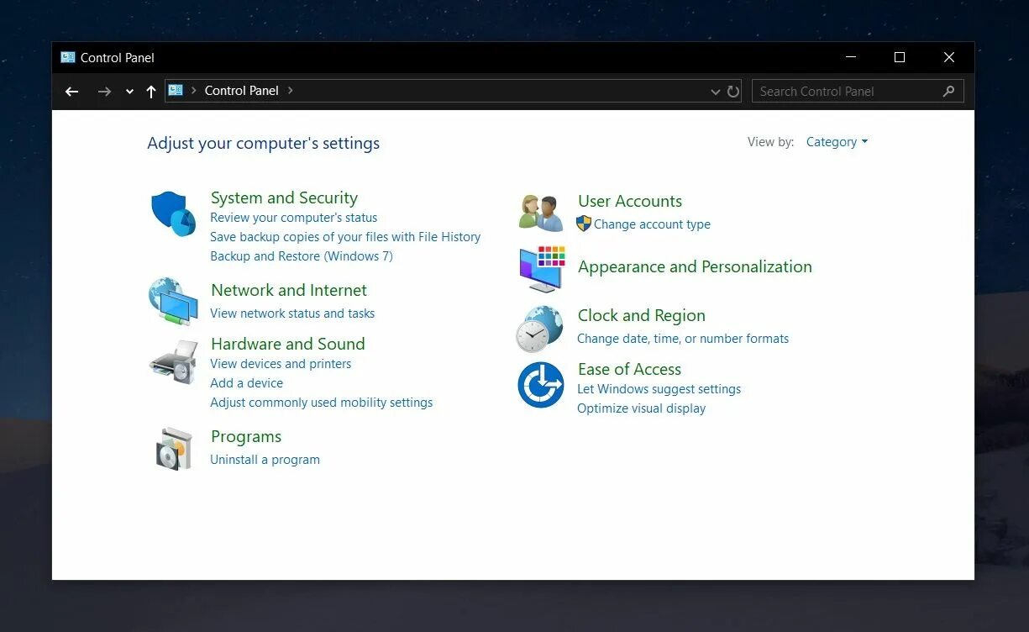The height and width of the screenshot is (632, 1029).
Task: Focus the Search Control Panel field
Action: 858,91
